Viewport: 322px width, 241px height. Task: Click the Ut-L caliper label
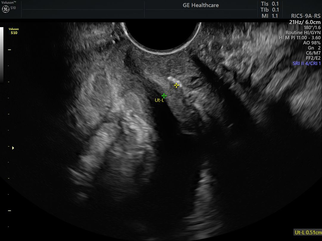[159, 101]
